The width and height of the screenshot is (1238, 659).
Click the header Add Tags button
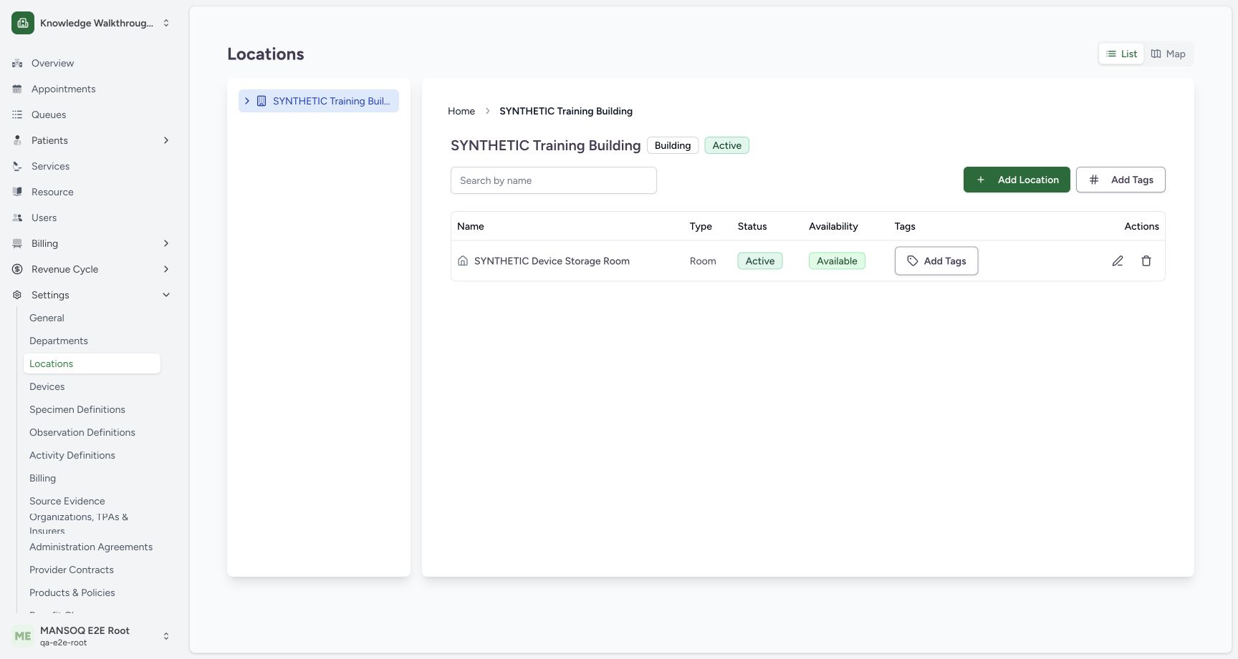(x=1121, y=180)
